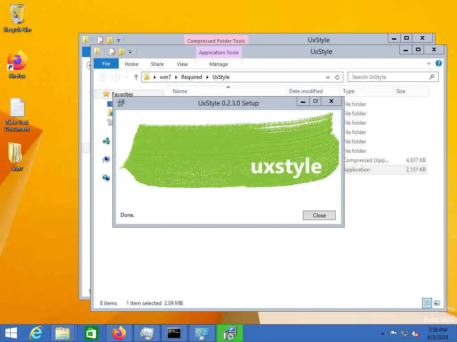Select the New Text Document desktop file
The image size is (457, 342).
click(x=17, y=114)
